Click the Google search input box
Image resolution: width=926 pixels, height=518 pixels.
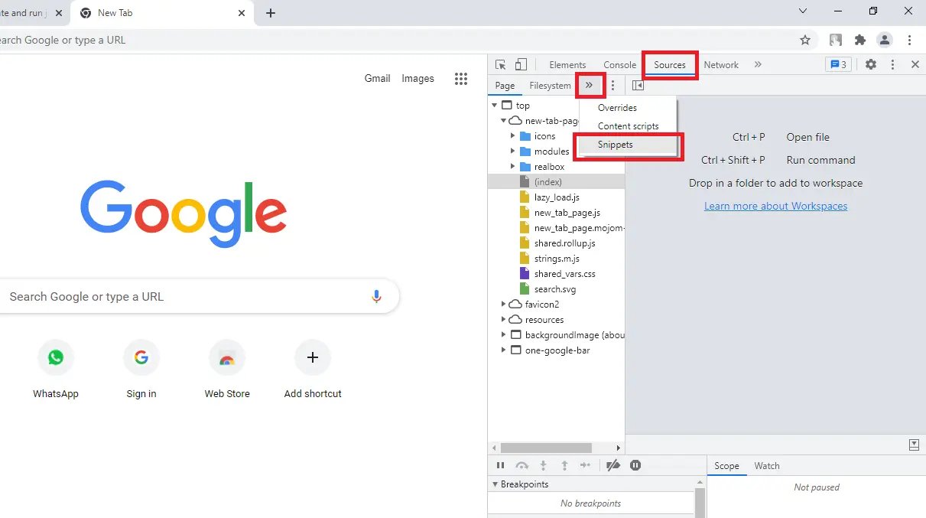tap(184, 297)
